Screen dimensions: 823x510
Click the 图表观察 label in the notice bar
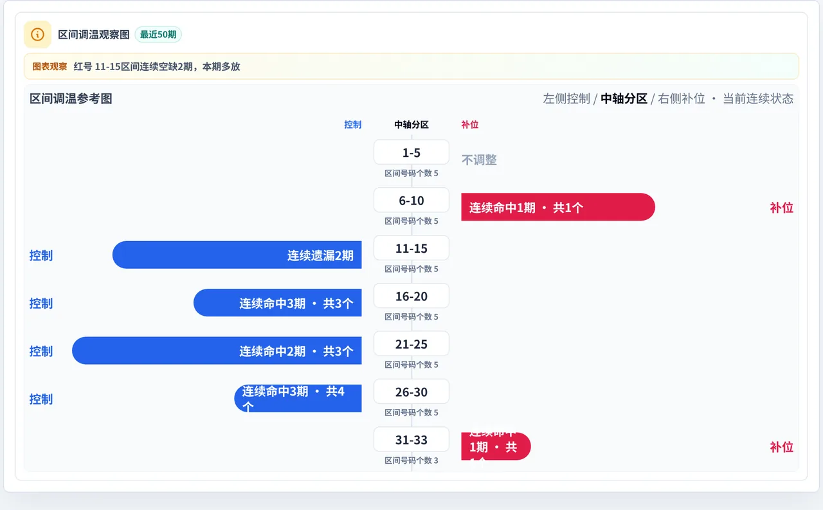[50, 66]
